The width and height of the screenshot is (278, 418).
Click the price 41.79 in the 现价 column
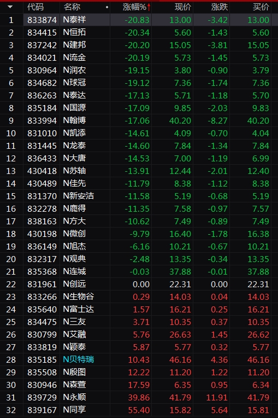(180, 397)
